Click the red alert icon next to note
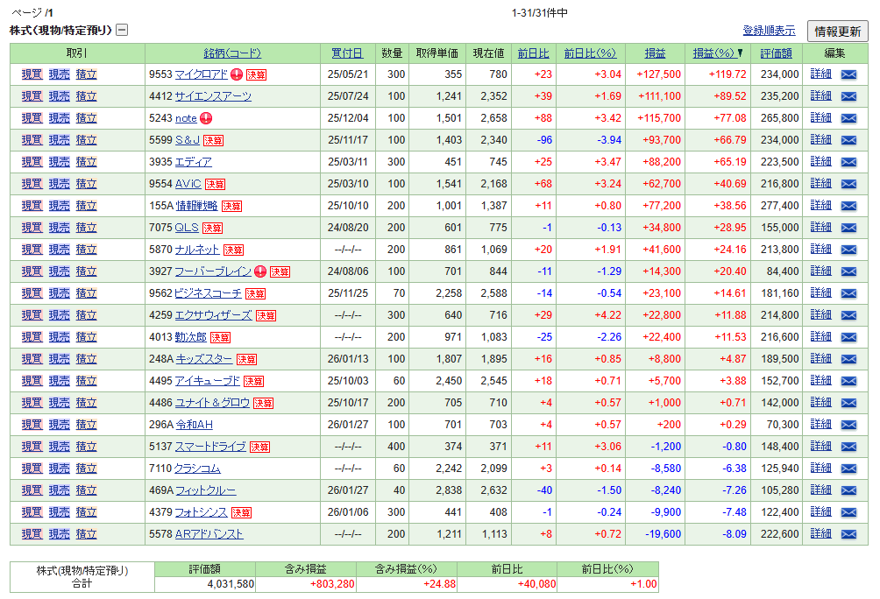Viewport: 880px width, 599px height. 206,118
